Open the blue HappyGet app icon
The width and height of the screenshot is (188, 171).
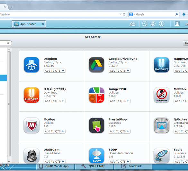point(162,65)
